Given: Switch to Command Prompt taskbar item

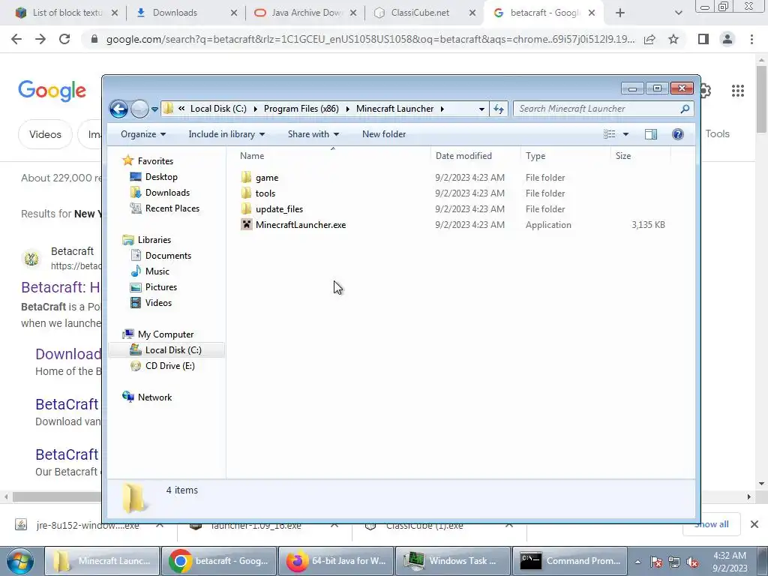Looking at the screenshot, I should [x=570, y=561].
